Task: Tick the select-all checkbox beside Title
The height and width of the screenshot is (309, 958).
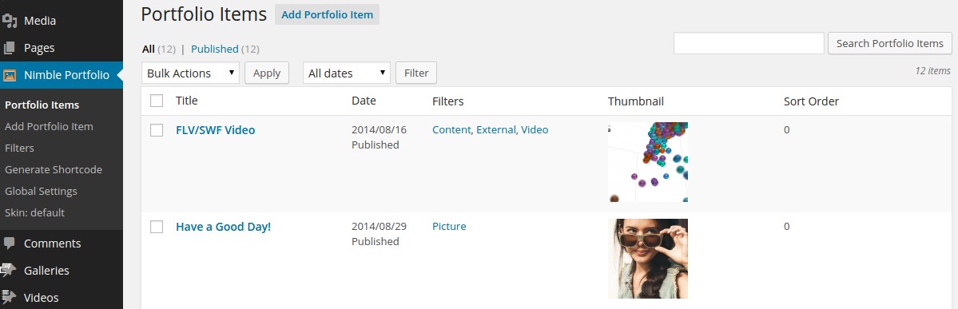Action: (157, 101)
